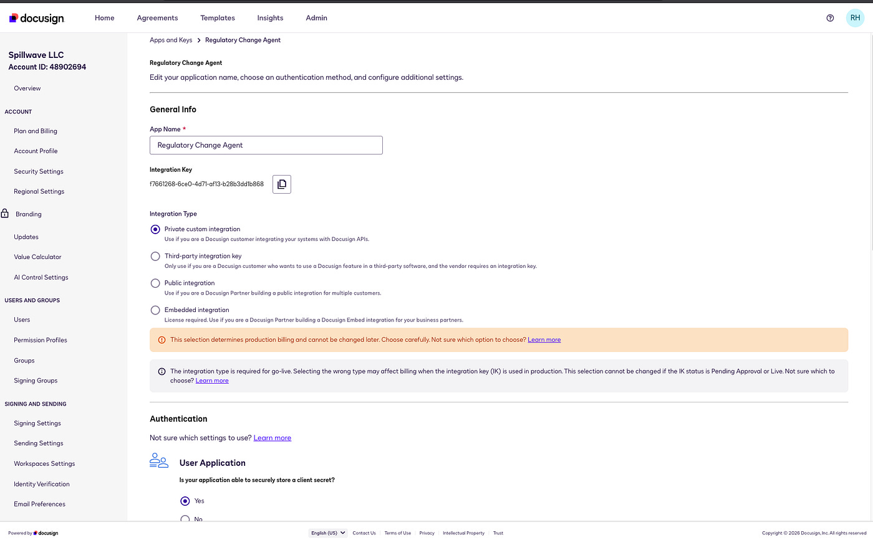
Task: Open Email Preferences in sidebar
Action: coord(39,504)
